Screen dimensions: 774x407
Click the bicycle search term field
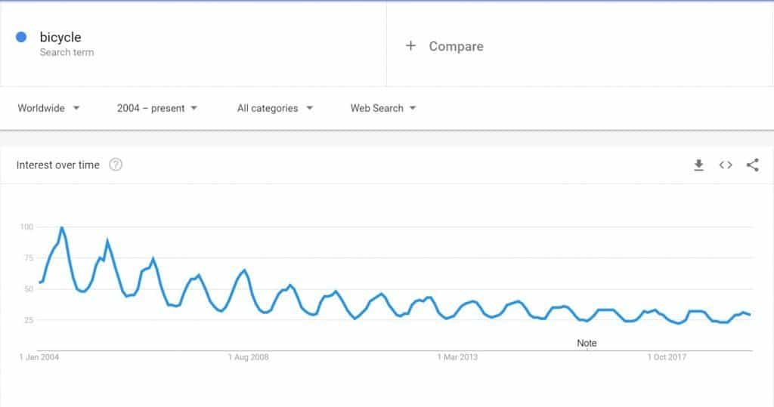(x=60, y=38)
